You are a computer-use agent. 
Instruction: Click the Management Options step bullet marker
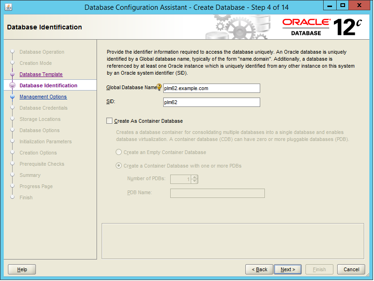[13, 97]
